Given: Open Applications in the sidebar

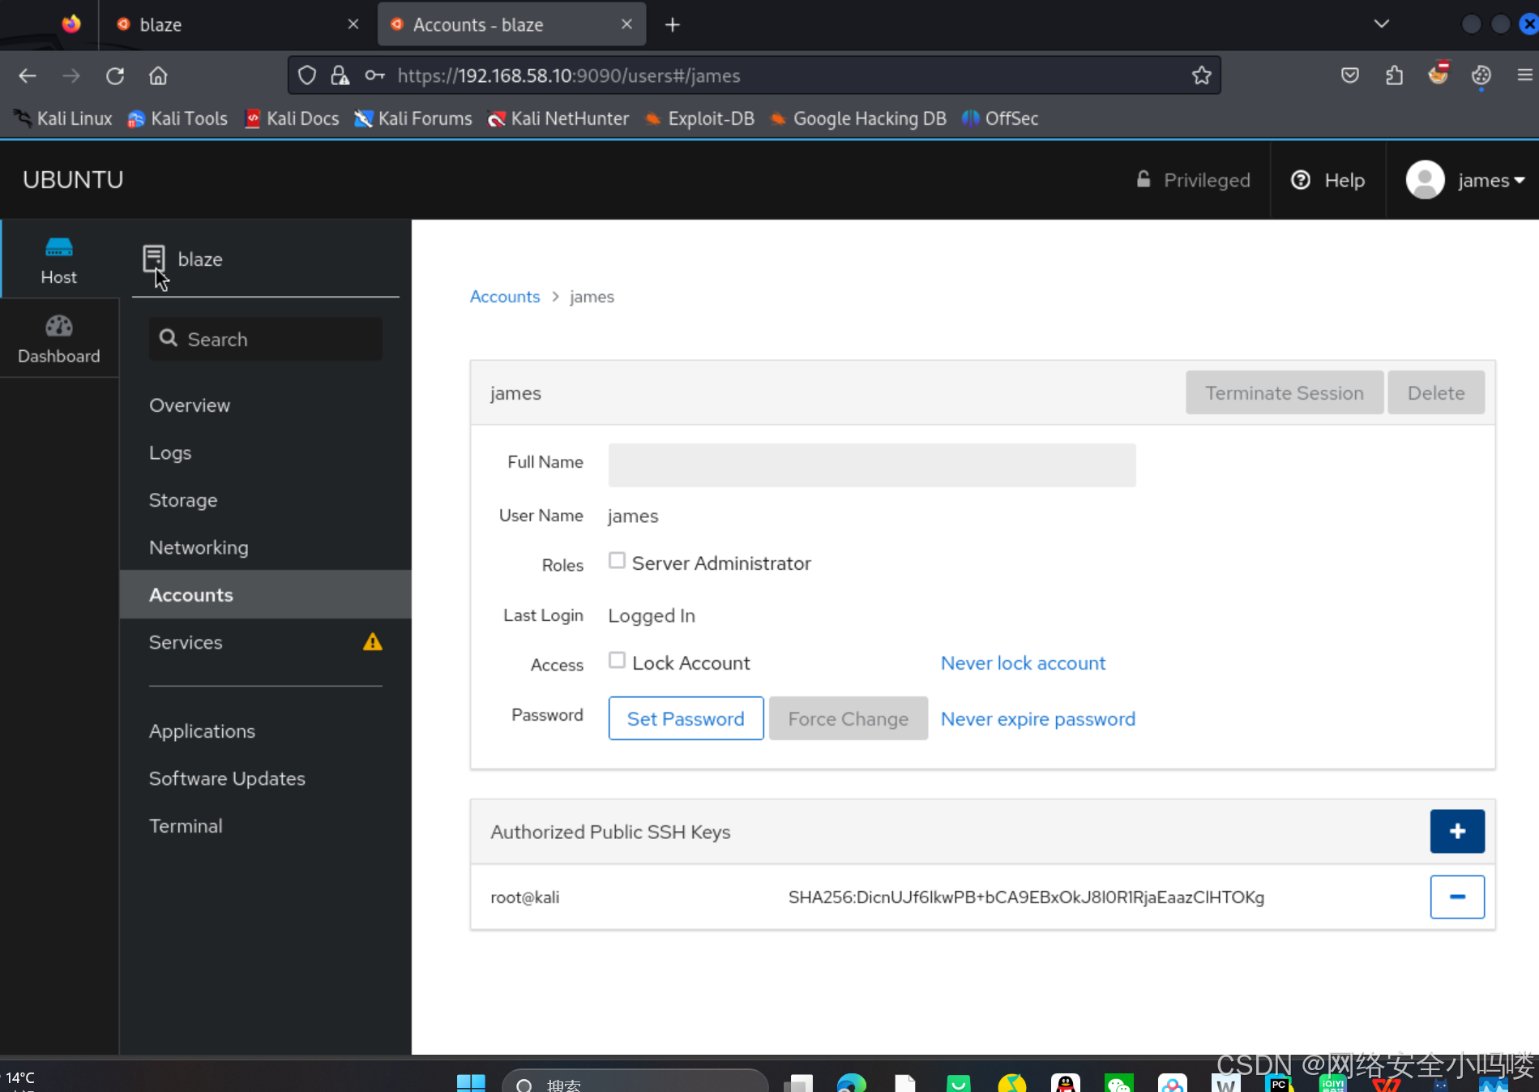Looking at the screenshot, I should (202, 731).
